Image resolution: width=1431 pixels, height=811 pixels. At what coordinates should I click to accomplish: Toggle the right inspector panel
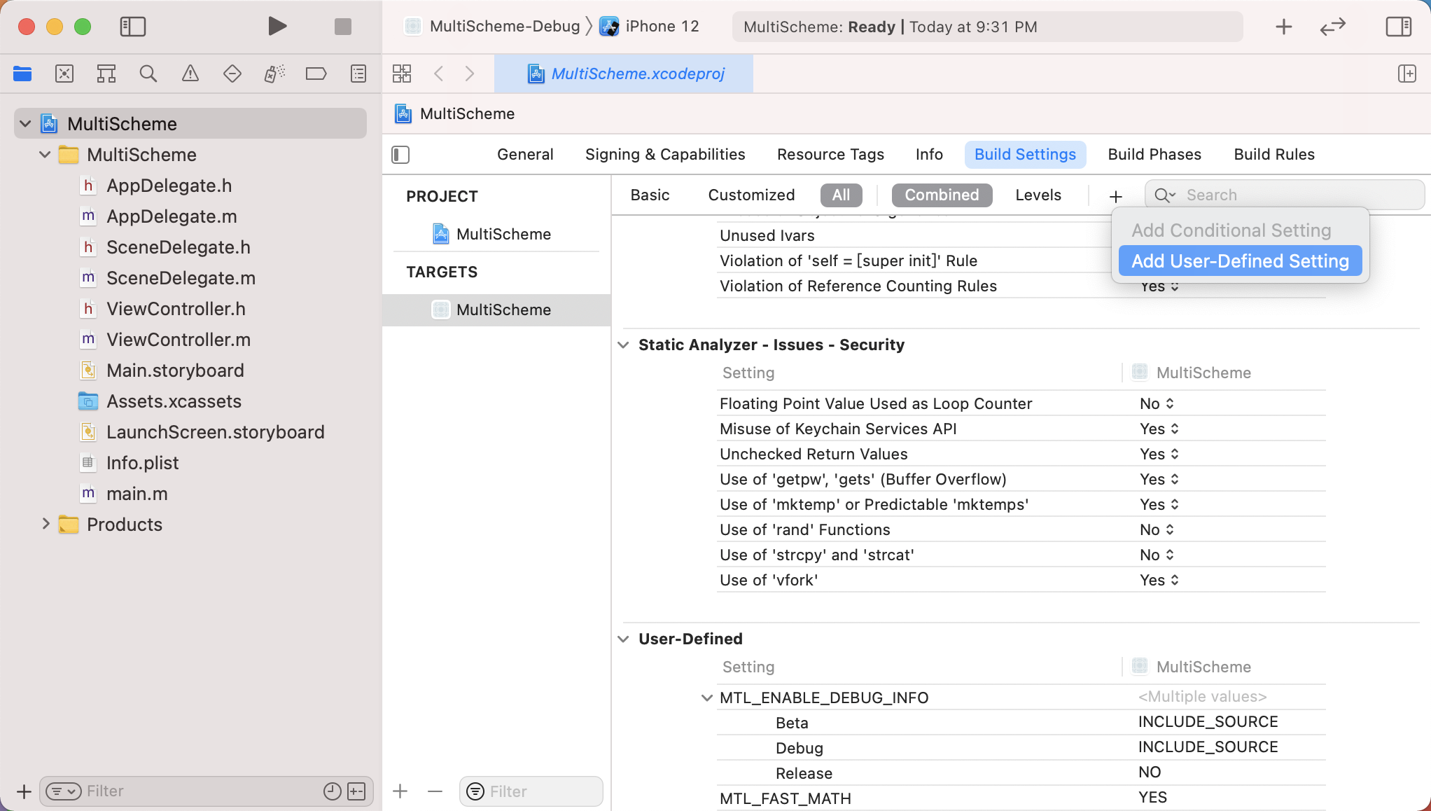tap(1398, 27)
